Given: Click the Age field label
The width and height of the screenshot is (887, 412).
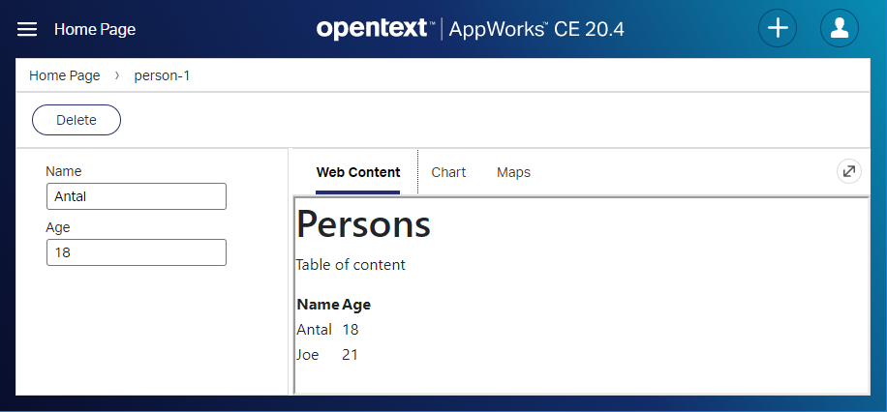Looking at the screenshot, I should pos(58,227).
